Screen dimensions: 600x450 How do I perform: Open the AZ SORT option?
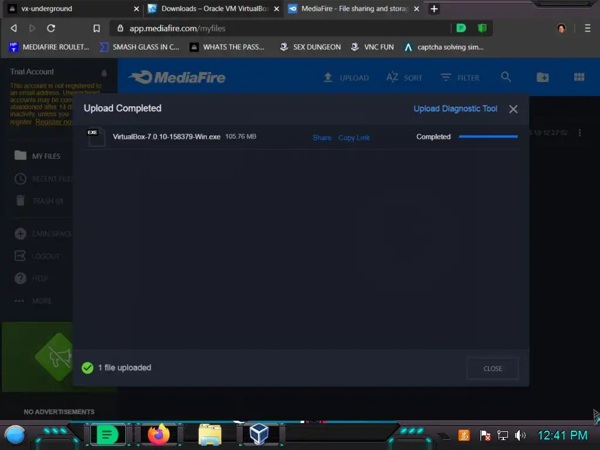click(404, 78)
